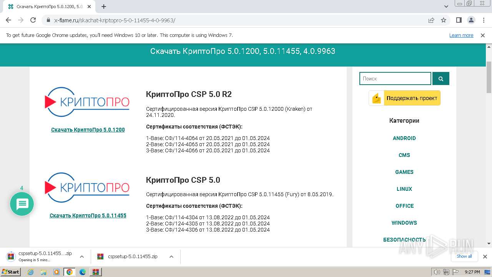
Task: Open Chrome three-dot menu
Action: tap(484, 20)
